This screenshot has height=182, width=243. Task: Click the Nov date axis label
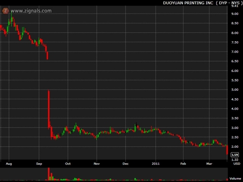tap(97, 164)
